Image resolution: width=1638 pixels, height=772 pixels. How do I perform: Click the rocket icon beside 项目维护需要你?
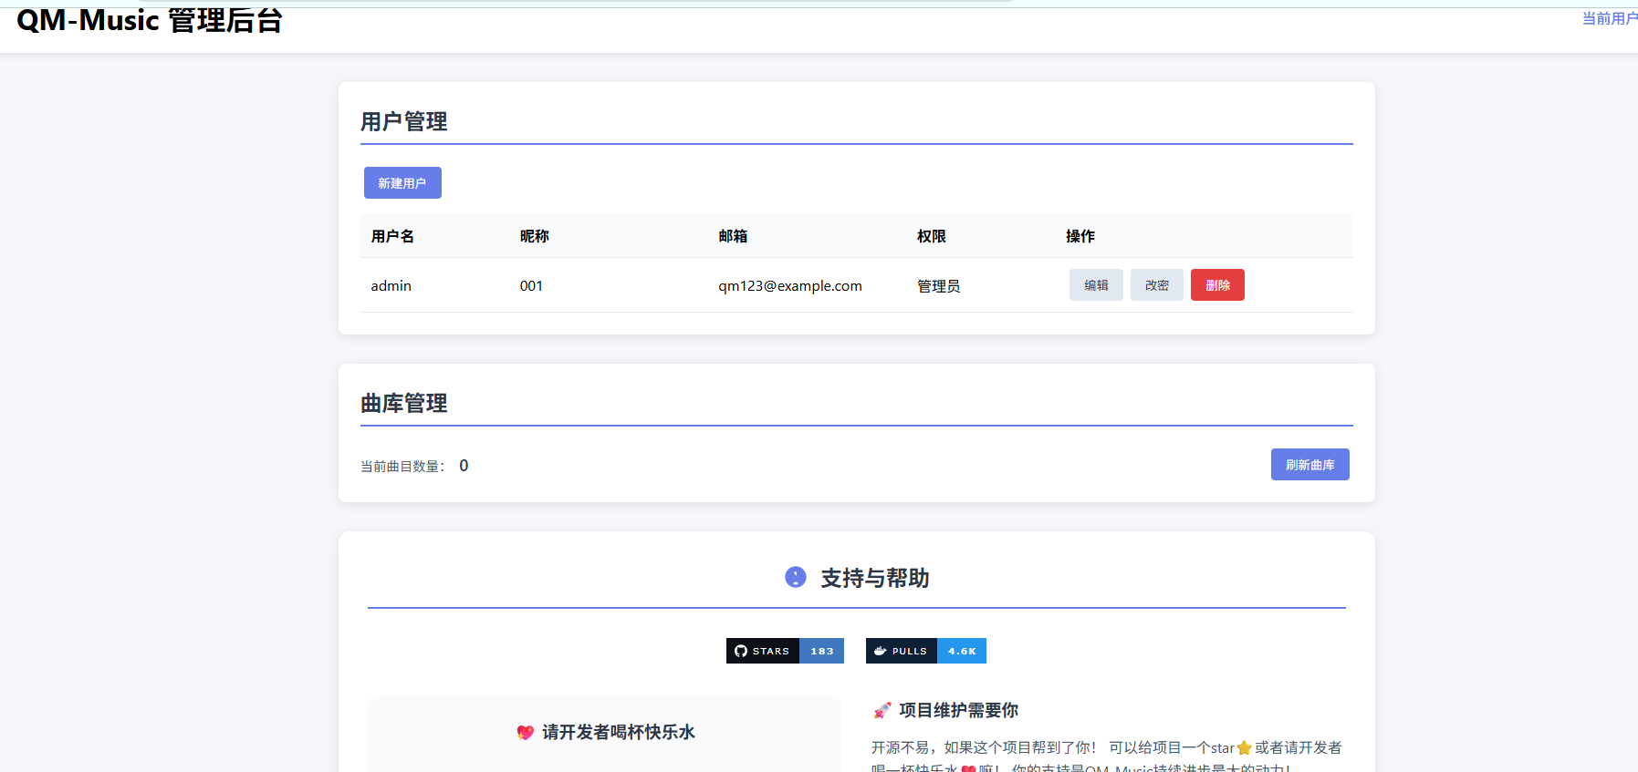click(x=882, y=710)
